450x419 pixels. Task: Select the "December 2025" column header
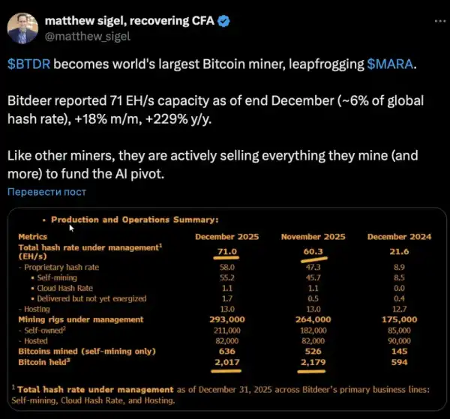click(x=226, y=237)
